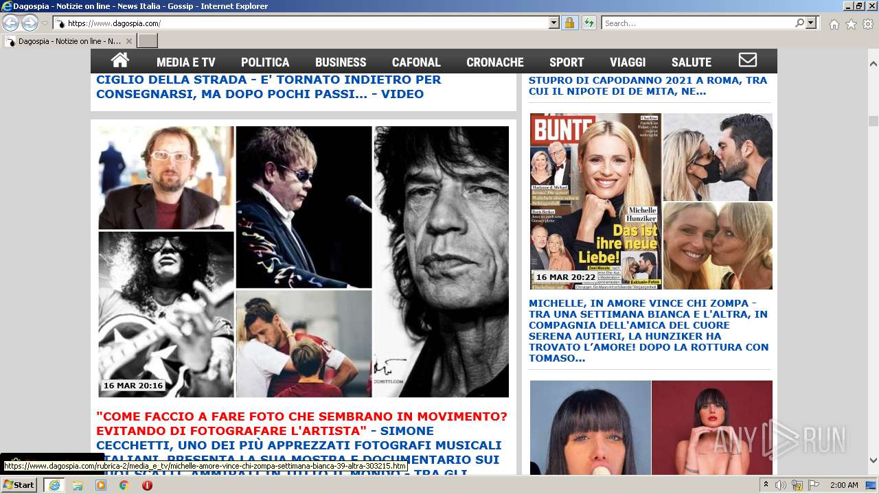Show hidden tray icons arrow
Screen dimensions: 879x494
tap(766, 485)
